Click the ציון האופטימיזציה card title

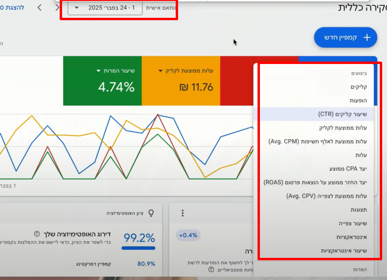click(x=125, y=213)
